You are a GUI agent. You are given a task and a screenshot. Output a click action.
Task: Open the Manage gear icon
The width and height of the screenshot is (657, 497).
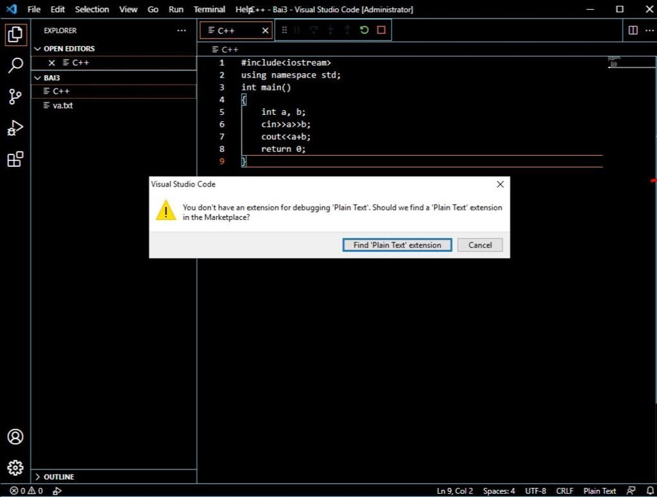click(15, 468)
